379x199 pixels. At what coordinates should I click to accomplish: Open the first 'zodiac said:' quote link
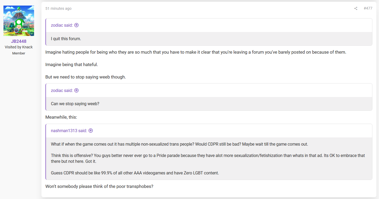coord(62,25)
